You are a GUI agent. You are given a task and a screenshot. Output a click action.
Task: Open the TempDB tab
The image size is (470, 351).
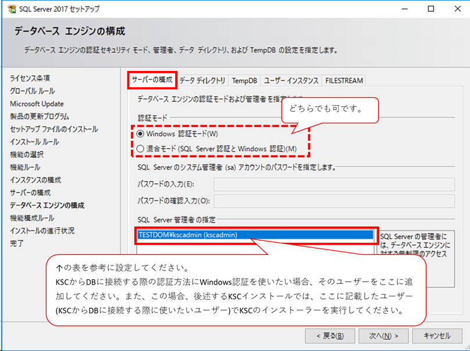(244, 80)
